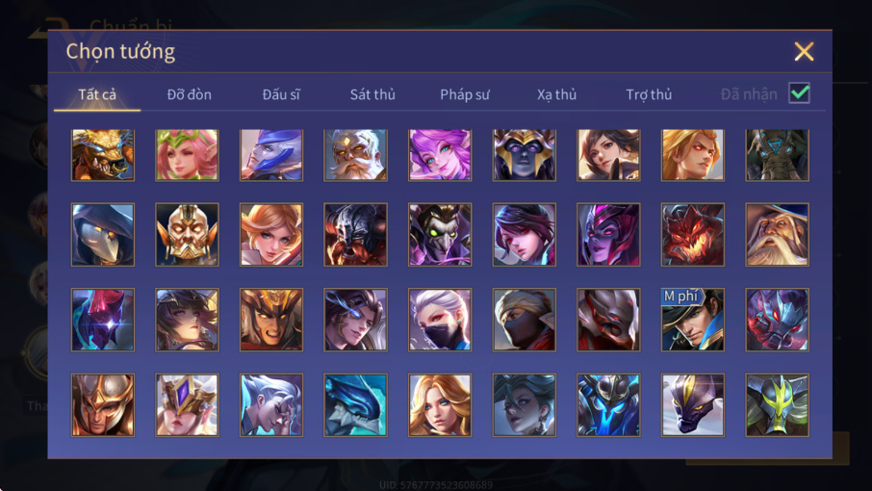The width and height of the screenshot is (872, 491).
Task: Show Pháp sư heroes tab
Action: pos(465,94)
